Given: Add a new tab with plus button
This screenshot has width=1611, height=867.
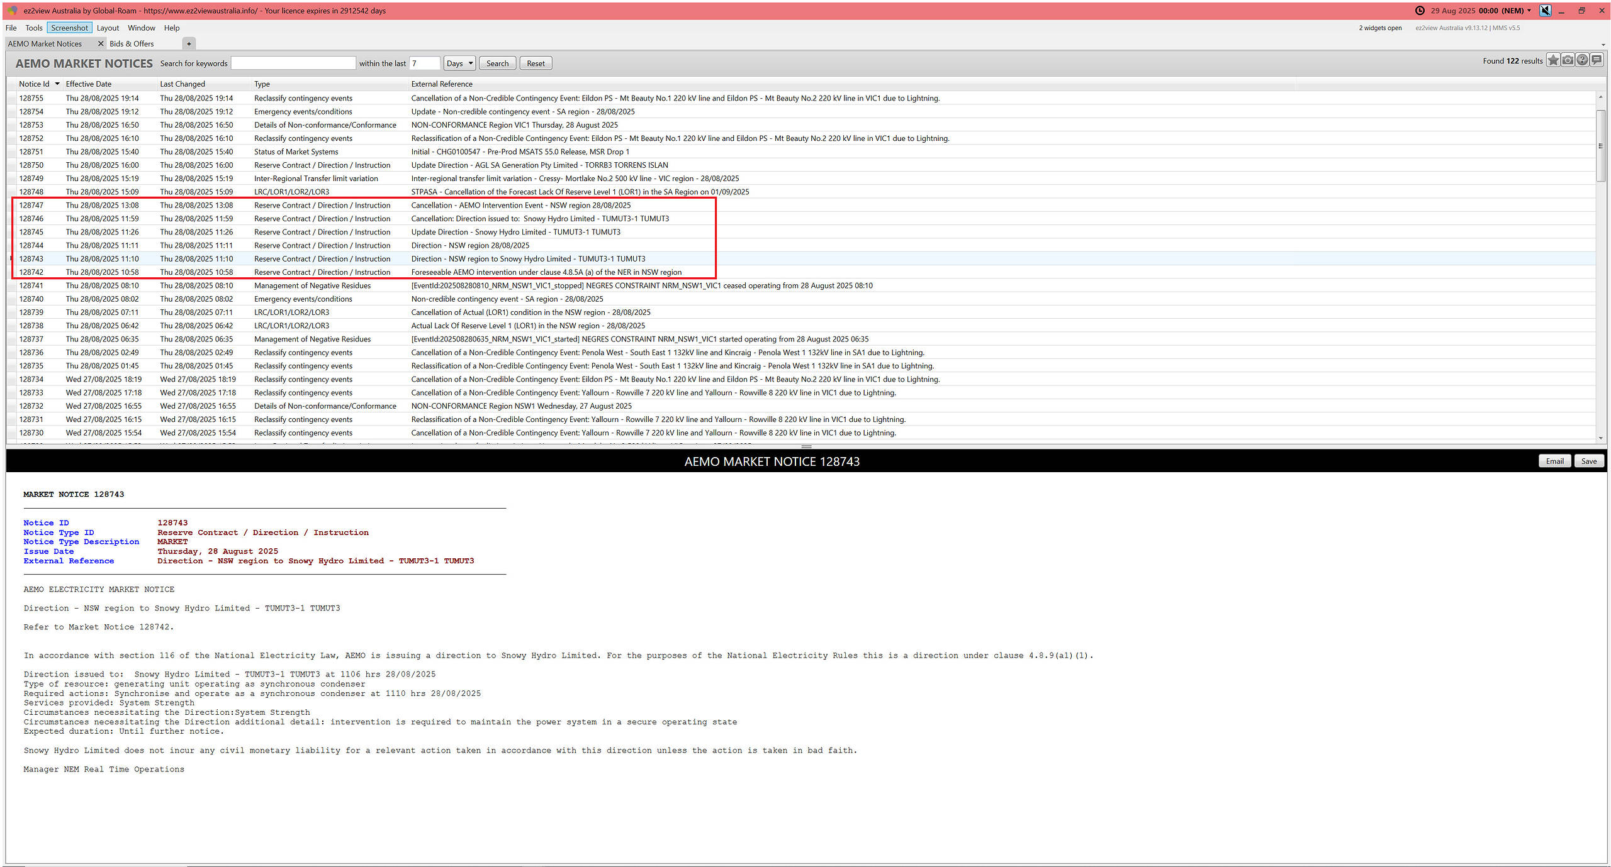Looking at the screenshot, I should (x=189, y=43).
